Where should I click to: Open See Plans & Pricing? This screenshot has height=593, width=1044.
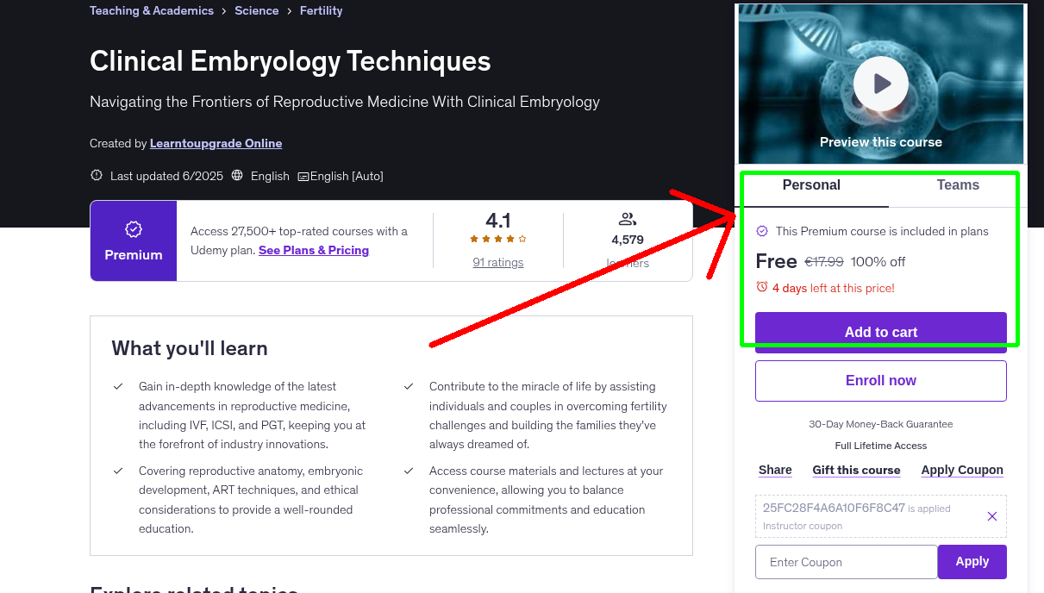pos(314,250)
